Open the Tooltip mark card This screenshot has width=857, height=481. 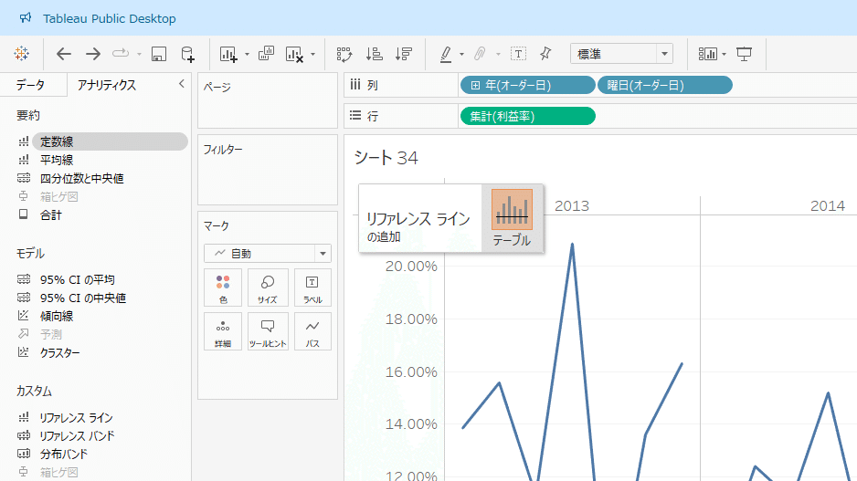coord(268,332)
